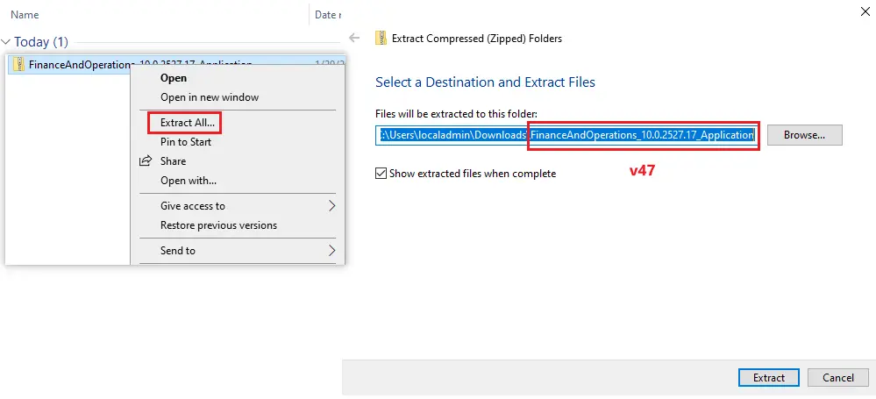
Task: Expand the Give access to submenu
Action: click(x=331, y=206)
